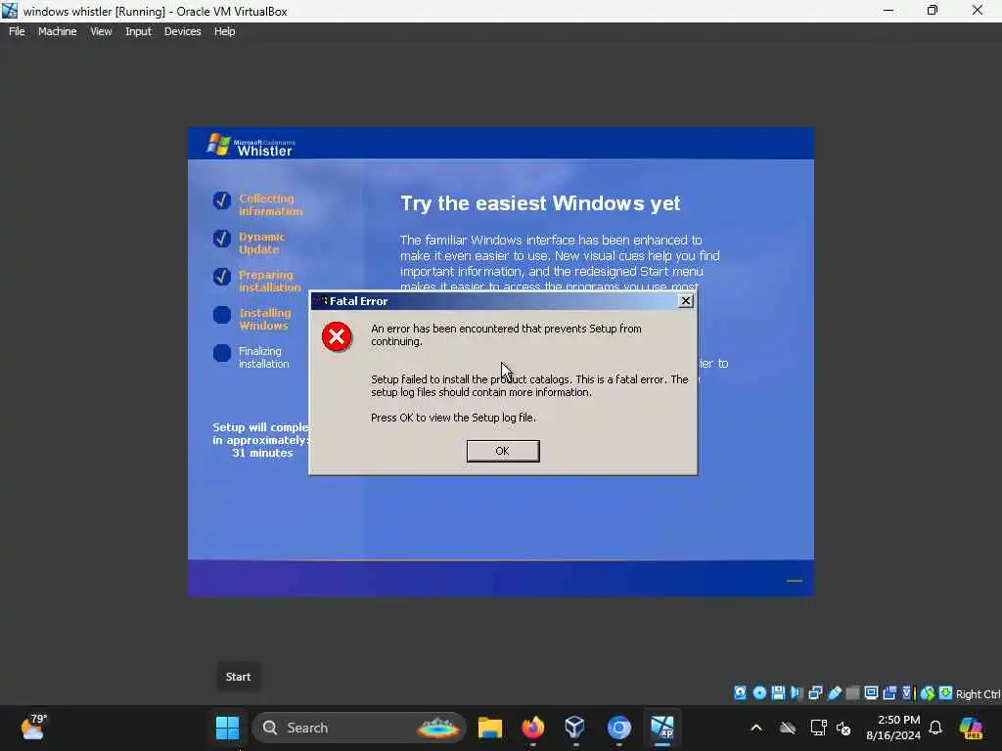The width and height of the screenshot is (1002, 751).
Task: Click the running XP VM taskbar icon
Action: pos(662,728)
